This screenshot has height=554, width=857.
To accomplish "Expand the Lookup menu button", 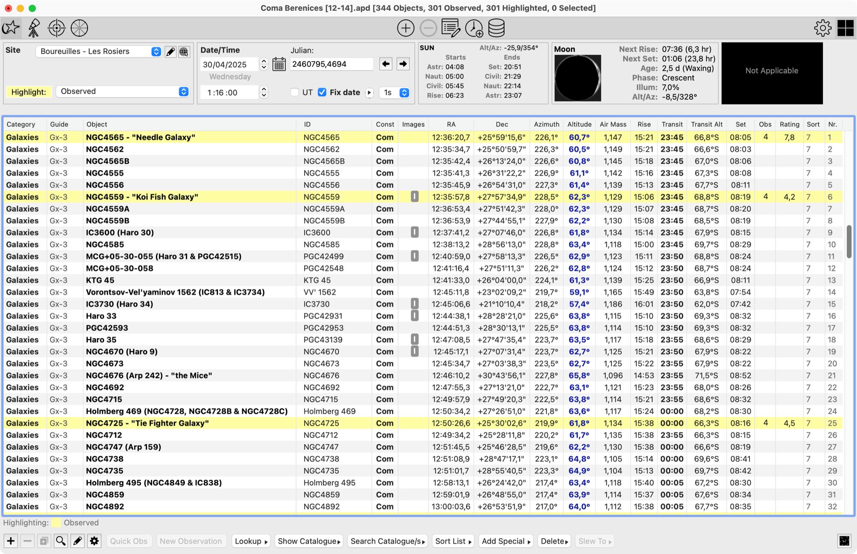I will (x=252, y=541).
